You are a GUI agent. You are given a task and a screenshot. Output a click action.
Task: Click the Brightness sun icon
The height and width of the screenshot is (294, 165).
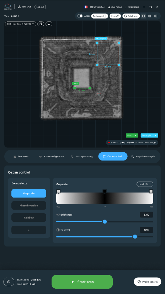58,215
